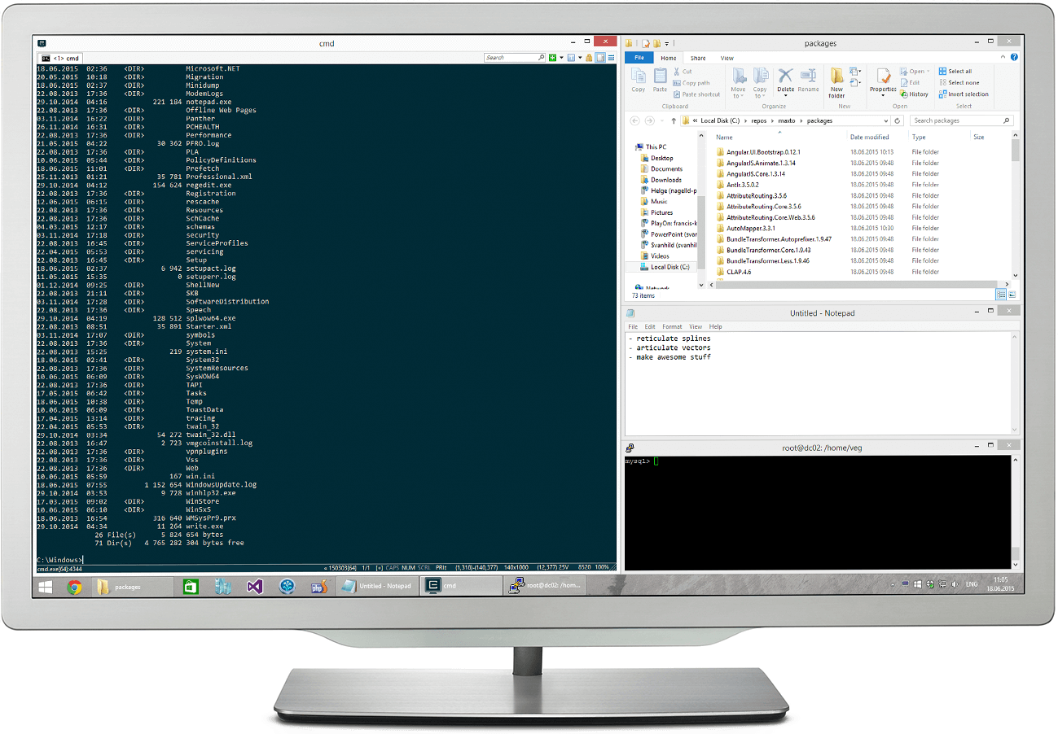Click the active console number icon in ConEmu

[571, 58]
